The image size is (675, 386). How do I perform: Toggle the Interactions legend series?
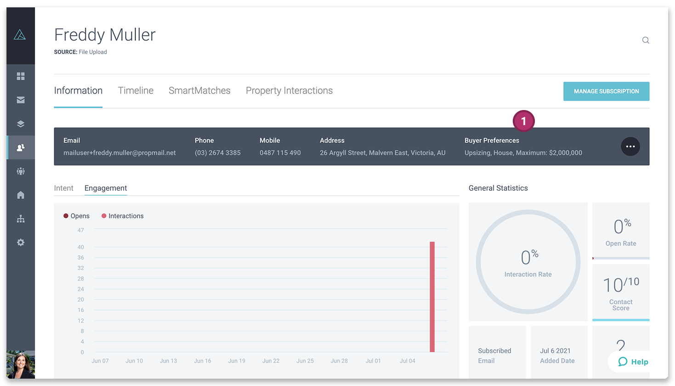click(122, 216)
